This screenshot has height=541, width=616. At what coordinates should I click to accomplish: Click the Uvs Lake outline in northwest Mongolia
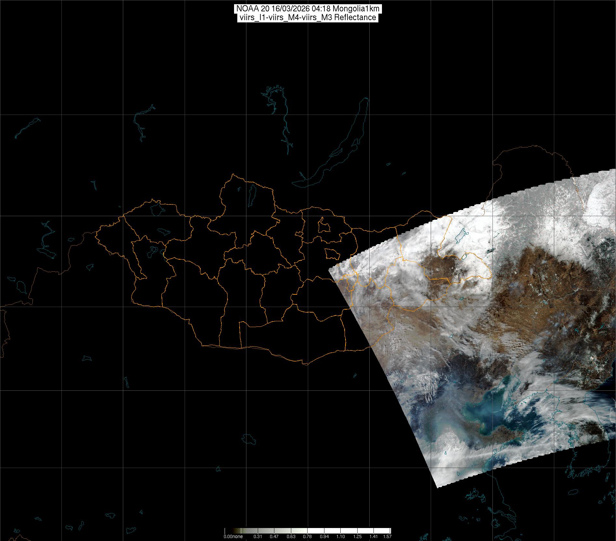click(x=156, y=208)
